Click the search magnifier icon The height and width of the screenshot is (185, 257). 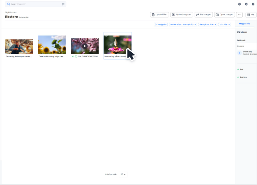[x=8, y=4]
